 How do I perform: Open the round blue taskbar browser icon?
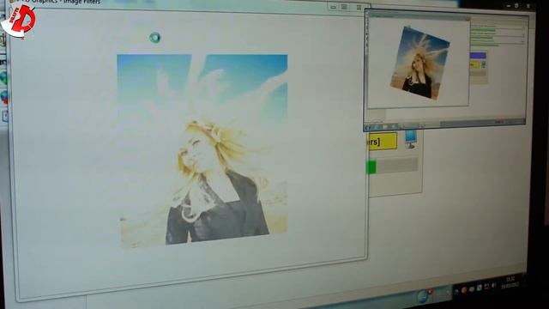(x=423, y=296)
